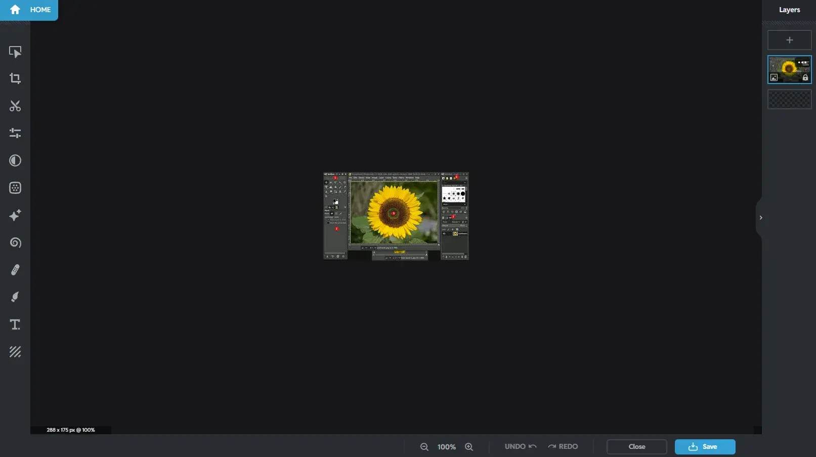
Task: Select the Text tool
Action: click(15, 324)
